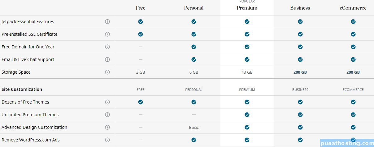Click info icon beside Unlimited Premium Themes
Viewport: 374px width, 147px height.
coord(107,115)
